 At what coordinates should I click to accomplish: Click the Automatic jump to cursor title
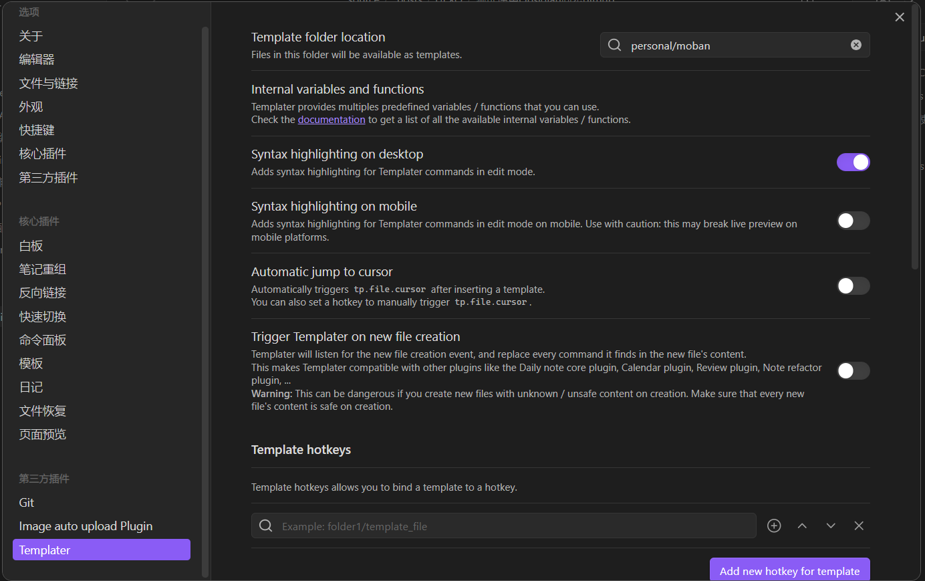(x=321, y=271)
